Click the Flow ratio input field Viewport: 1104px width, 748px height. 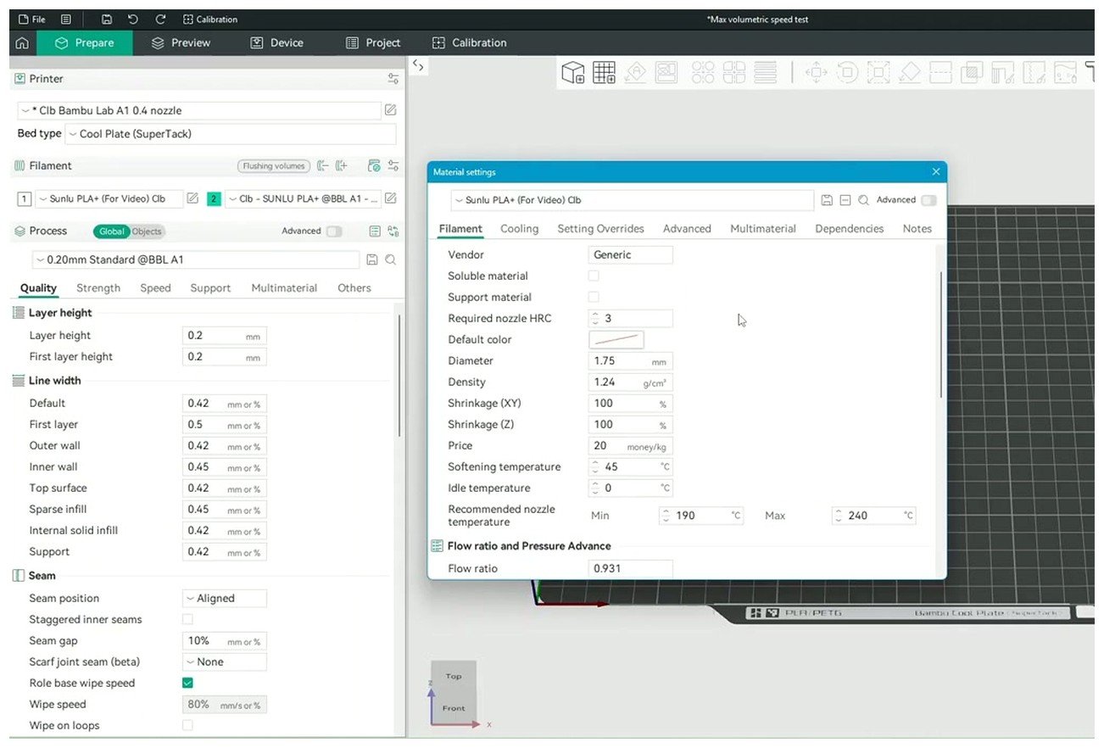click(631, 568)
